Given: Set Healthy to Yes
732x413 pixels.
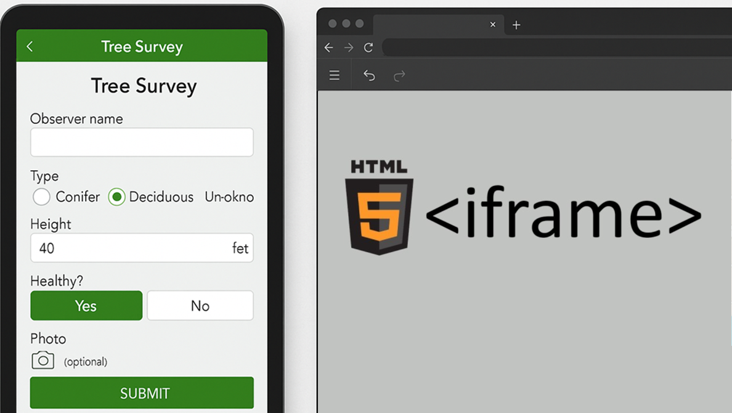Looking at the screenshot, I should pos(86,306).
